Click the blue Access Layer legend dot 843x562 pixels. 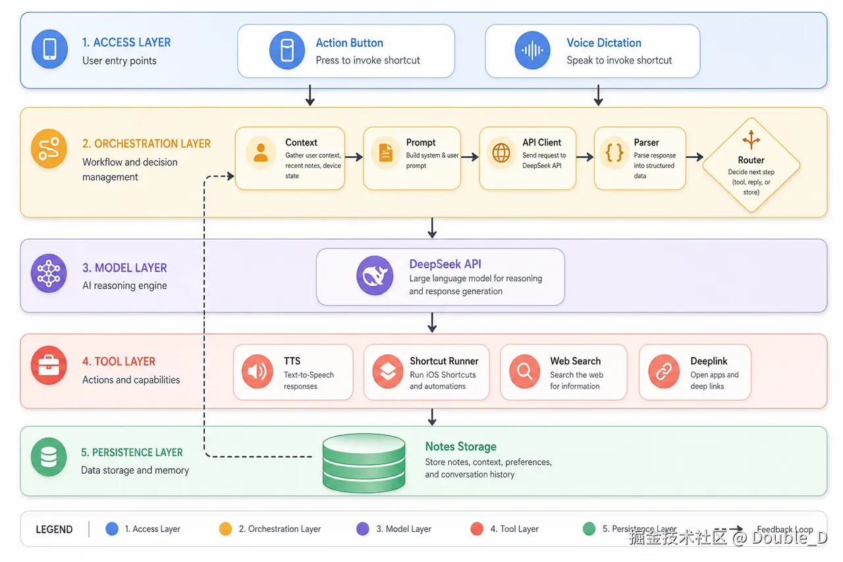[x=112, y=528]
